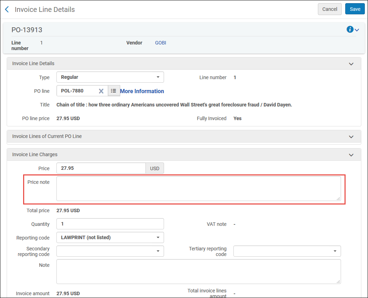
Task: Expand Invoice Lines of Current PO Line
Action: pos(351,137)
